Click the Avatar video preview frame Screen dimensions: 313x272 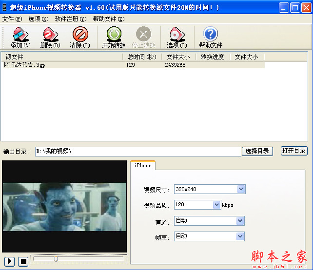64,207
